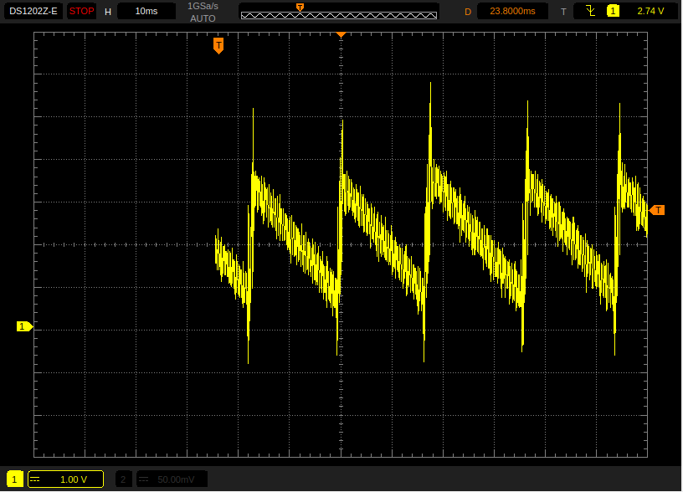Click the channel 2 coupling symbol

tap(143, 479)
